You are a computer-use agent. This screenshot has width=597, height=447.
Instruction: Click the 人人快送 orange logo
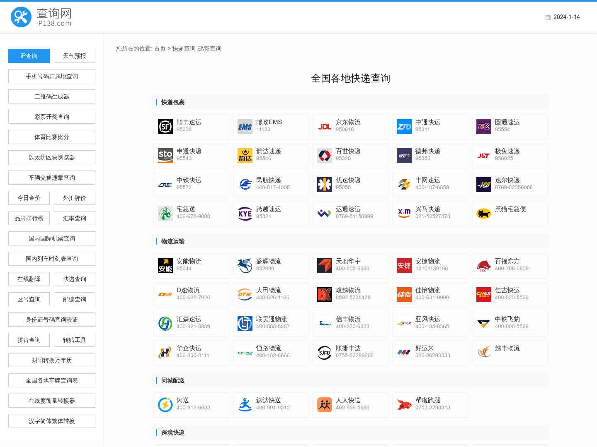click(325, 405)
